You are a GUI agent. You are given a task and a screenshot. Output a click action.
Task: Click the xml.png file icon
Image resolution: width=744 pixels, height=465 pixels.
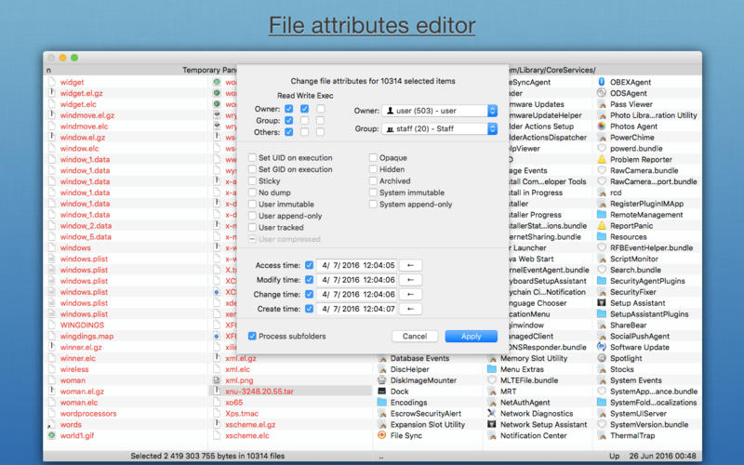[x=217, y=380]
